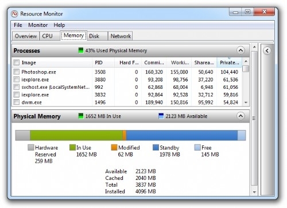Click the gray Hardware Reserved legend swatch
Screen dimensions: 287x208
30,147
